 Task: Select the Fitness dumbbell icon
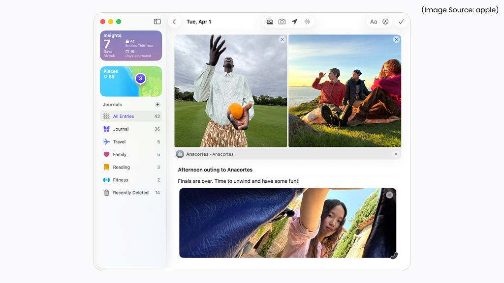[x=107, y=180]
